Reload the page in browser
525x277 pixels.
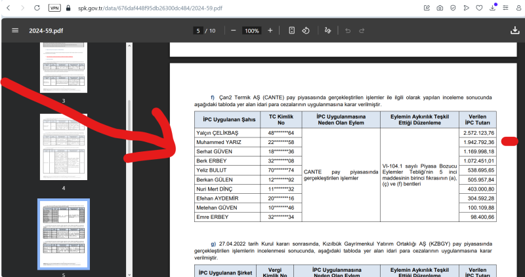tap(35, 8)
